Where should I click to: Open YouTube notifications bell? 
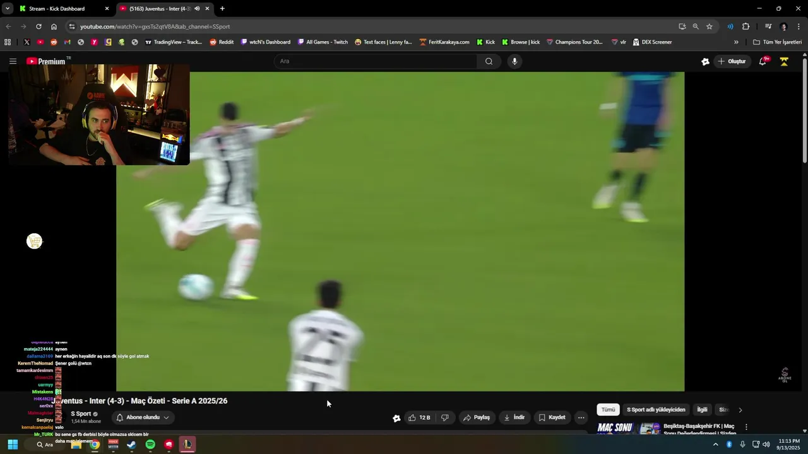pyautogui.click(x=763, y=61)
